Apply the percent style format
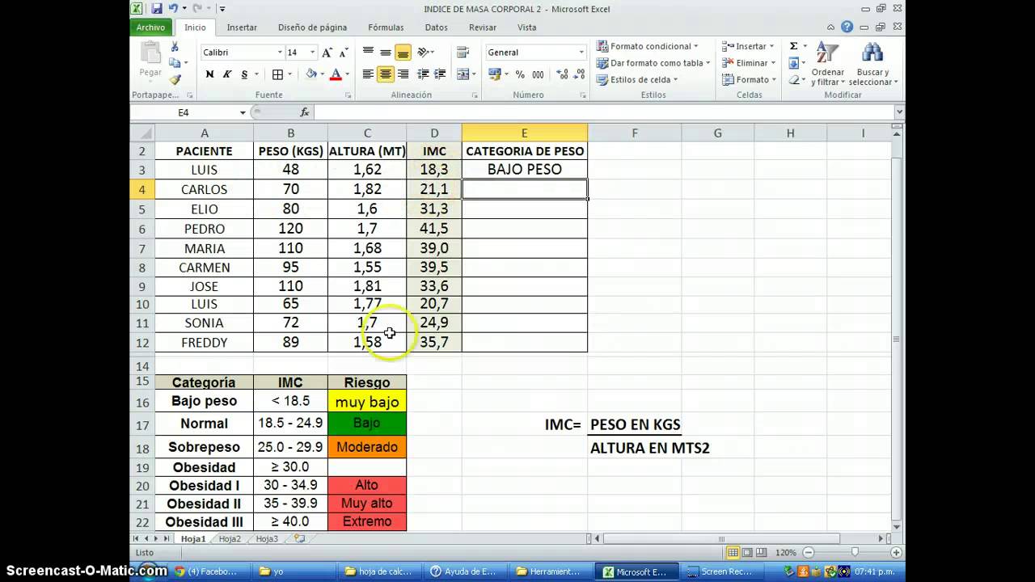1035x582 pixels. coord(519,74)
